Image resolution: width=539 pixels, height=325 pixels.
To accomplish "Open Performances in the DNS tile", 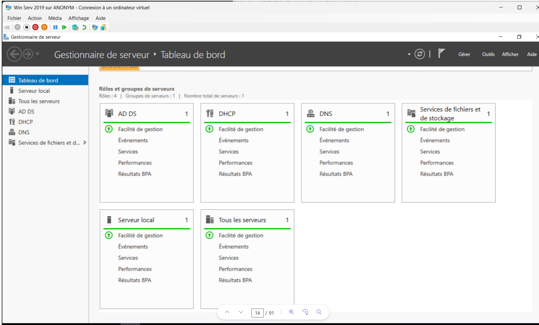I will coord(336,163).
